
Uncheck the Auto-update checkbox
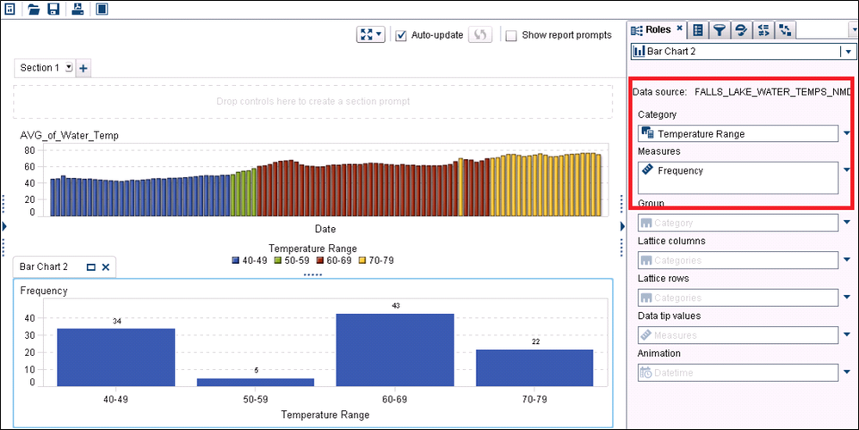point(401,35)
